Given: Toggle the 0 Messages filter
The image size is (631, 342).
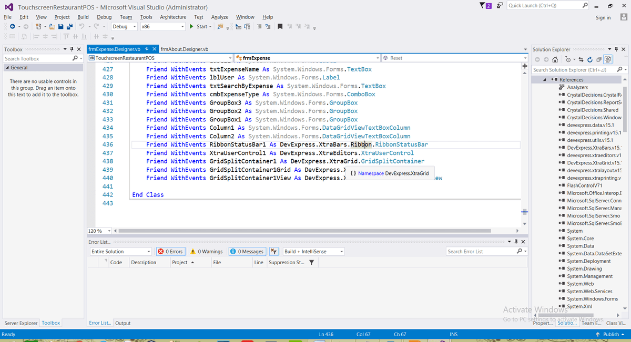Looking at the screenshot, I should [247, 252].
